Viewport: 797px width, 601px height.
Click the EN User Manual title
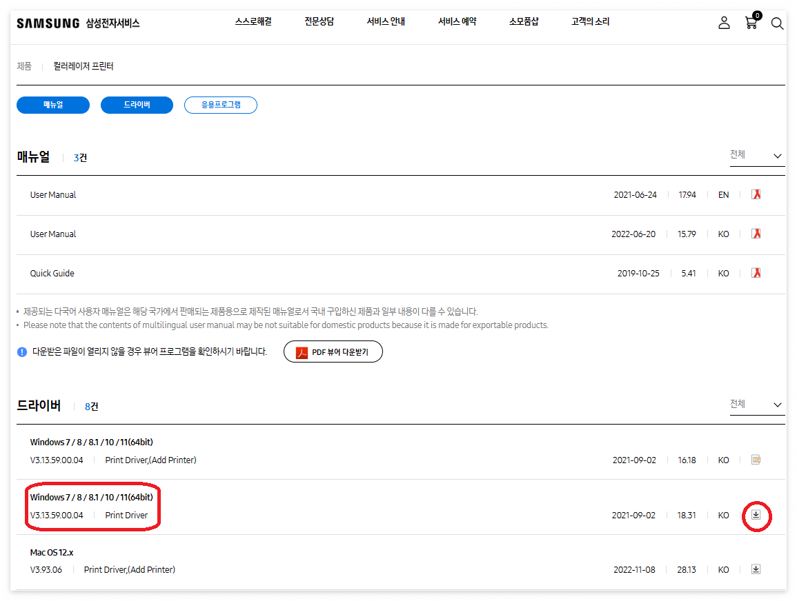tap(53, 194)
